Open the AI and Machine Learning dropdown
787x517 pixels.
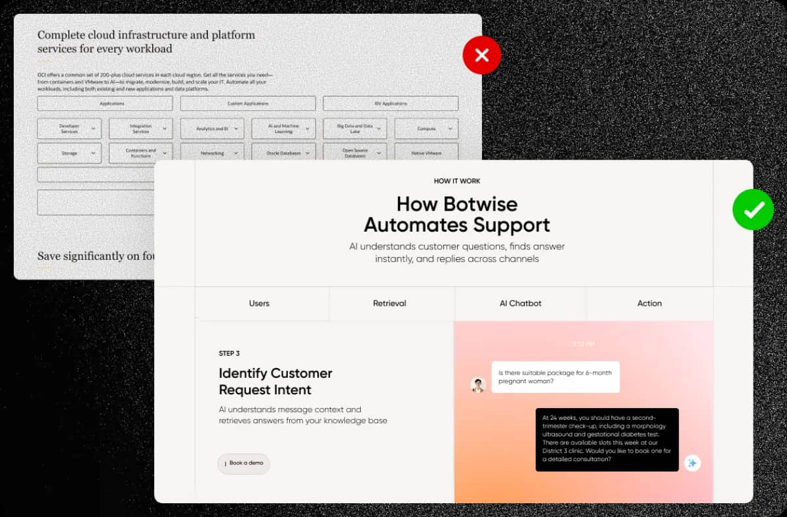[283, 129]
